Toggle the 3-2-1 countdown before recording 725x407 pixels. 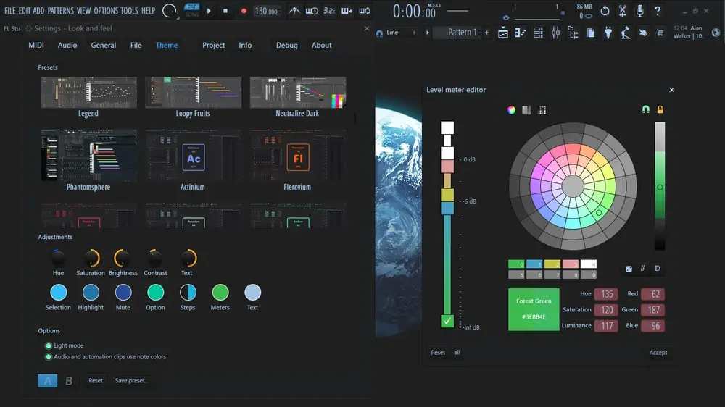pyautogui.click(x=329, y=11)
